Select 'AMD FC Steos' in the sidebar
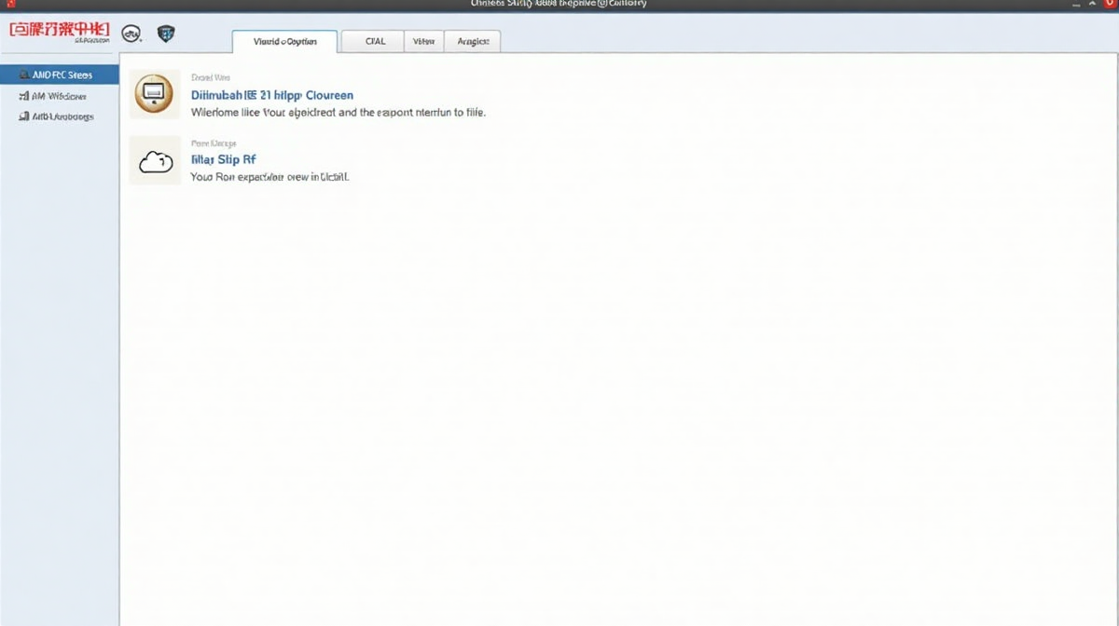Image resolution: width=1119 pixels, height=626 pixels. point(60,75)
